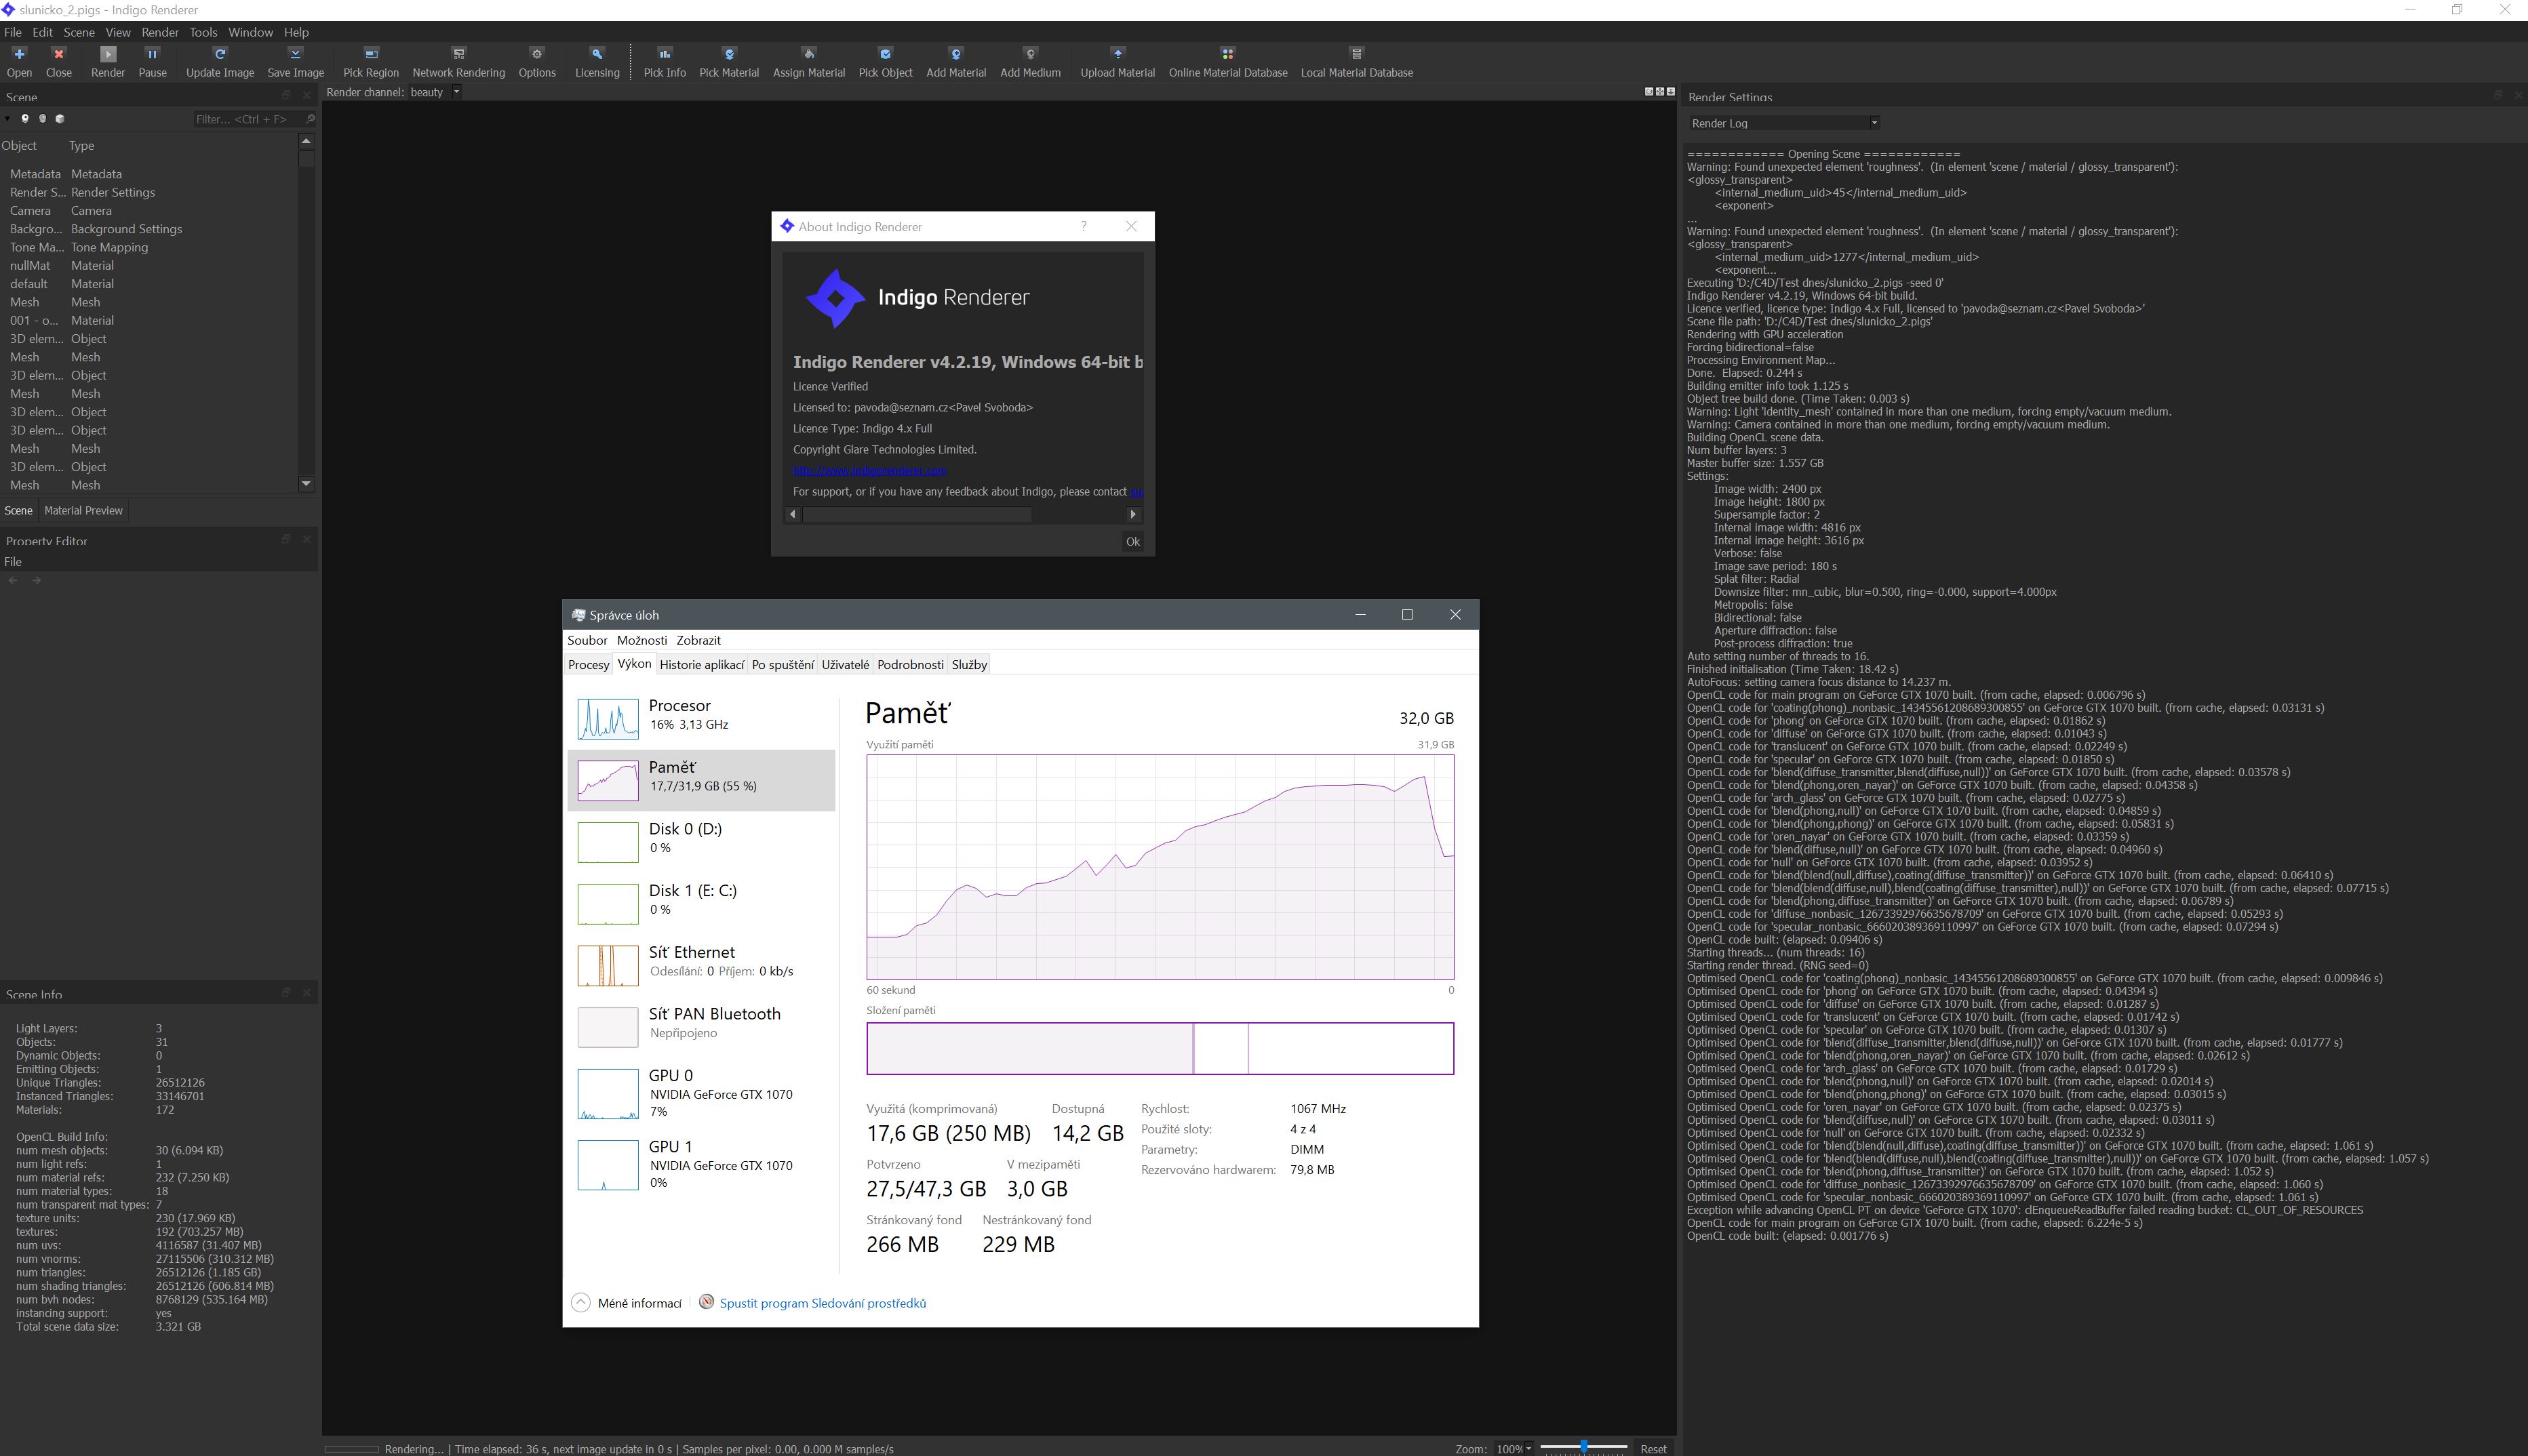Open the File menu

(13, 32)
